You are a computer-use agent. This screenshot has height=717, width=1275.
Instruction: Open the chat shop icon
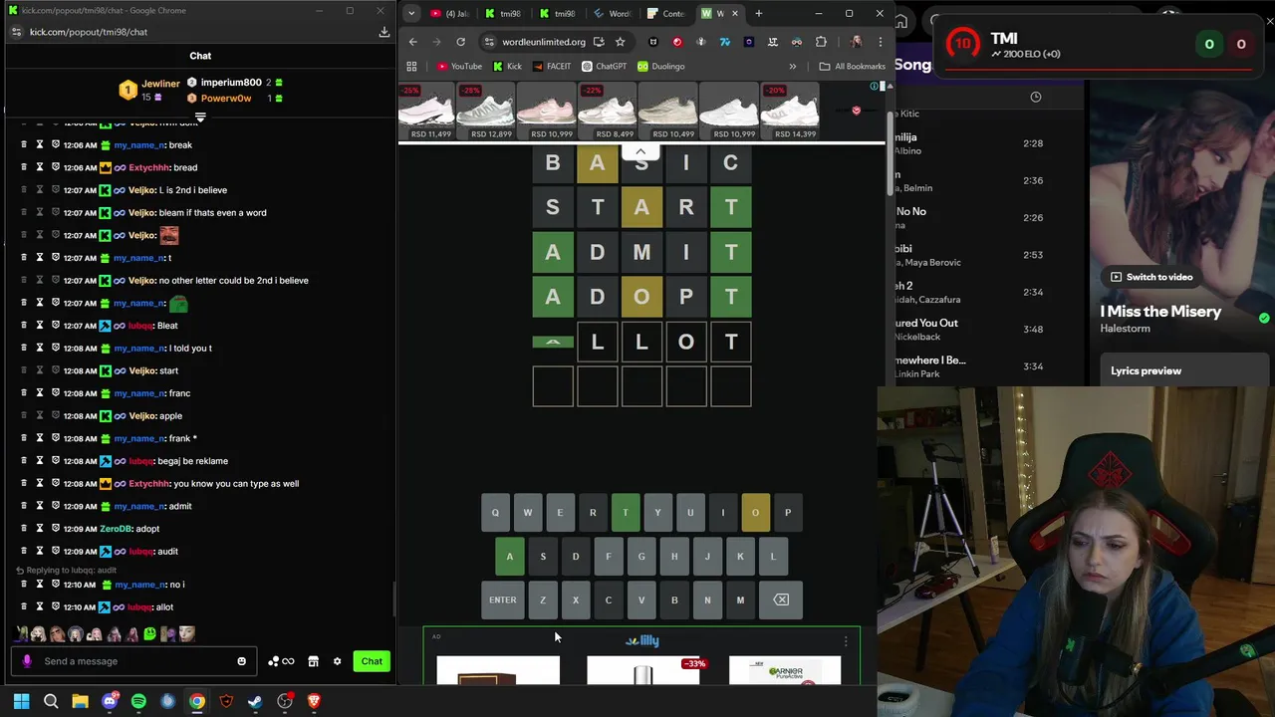tap(313, 661)
